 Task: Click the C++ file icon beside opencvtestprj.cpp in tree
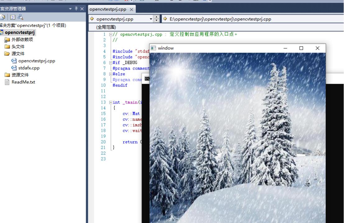coord(14,61)
